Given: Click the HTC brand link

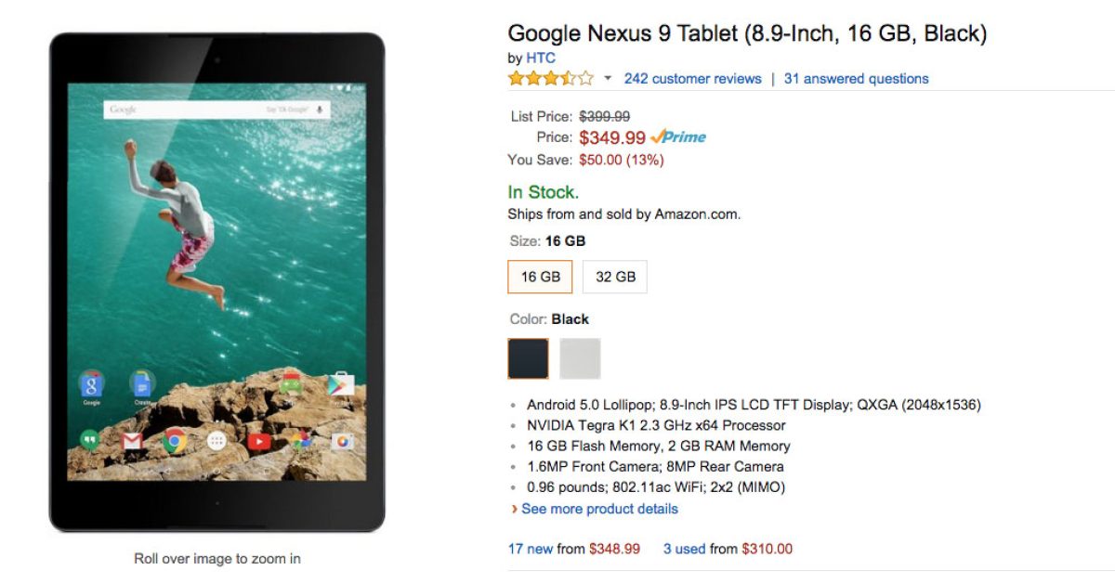Looking at the screenshot, I should pyautogui.click(x=541, y=58).
